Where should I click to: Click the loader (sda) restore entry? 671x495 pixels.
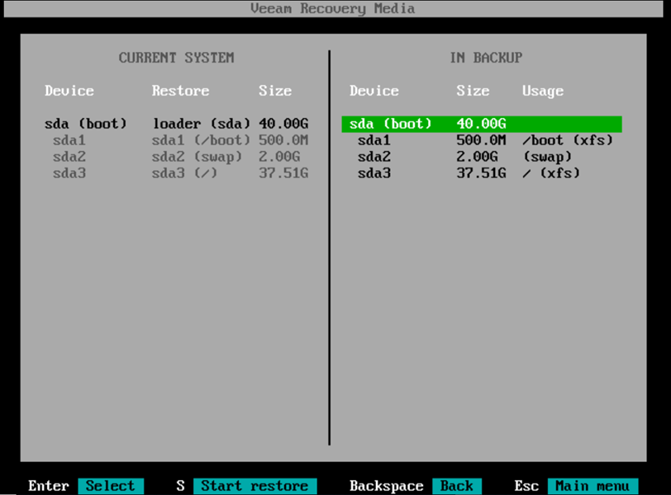[x=201, y=124]
